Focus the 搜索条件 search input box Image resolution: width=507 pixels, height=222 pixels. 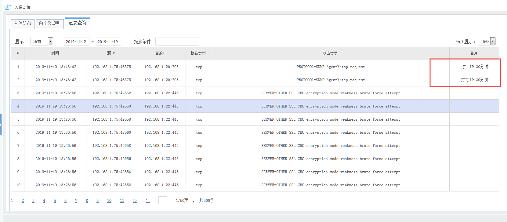177,42
